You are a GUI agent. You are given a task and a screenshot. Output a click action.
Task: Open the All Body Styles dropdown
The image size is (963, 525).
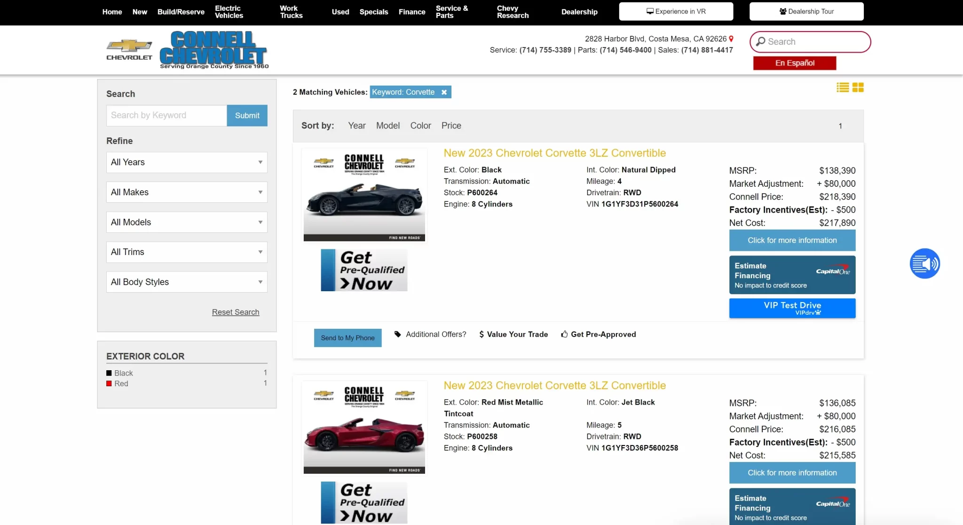[x=187, y=282]
